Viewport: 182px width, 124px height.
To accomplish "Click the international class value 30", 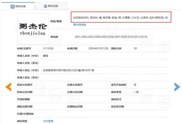I will pos(135,48).
